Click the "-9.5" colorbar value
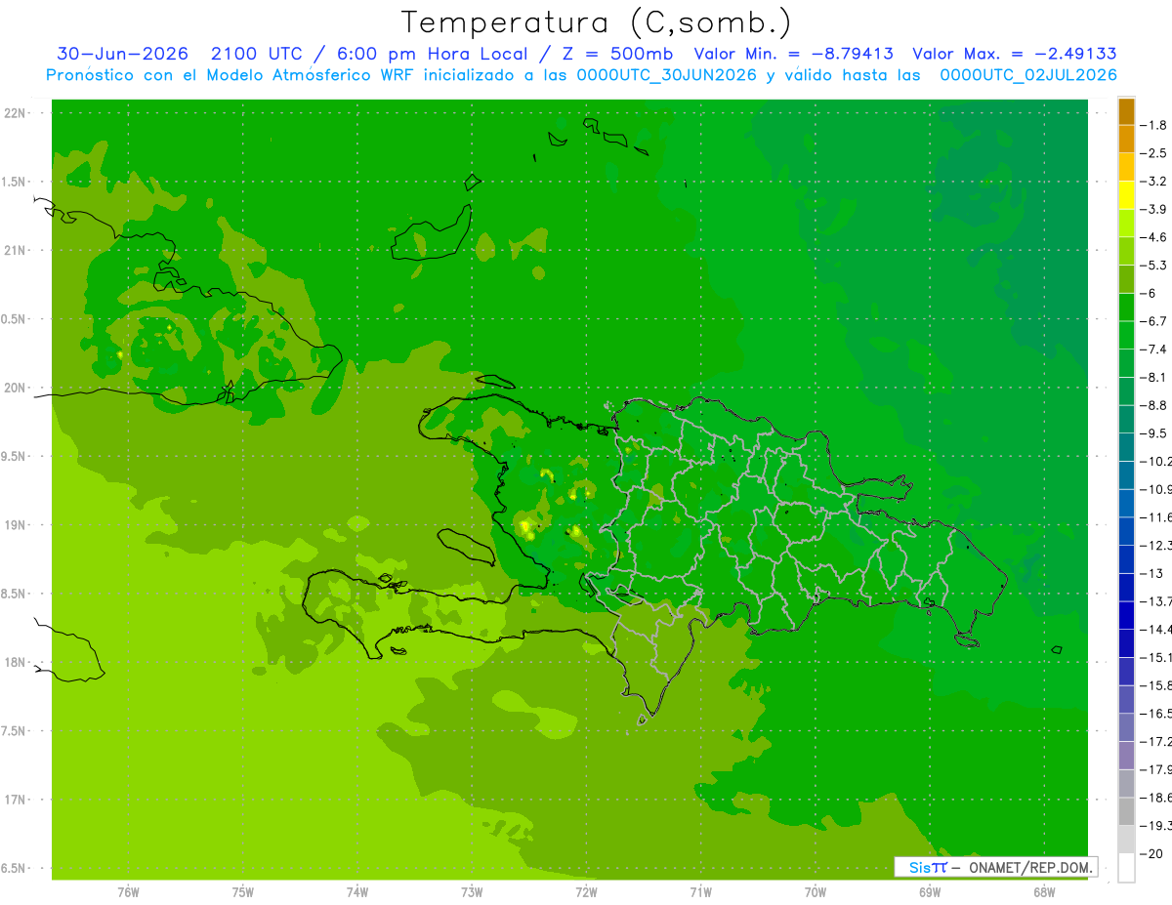The width and height of the screenshot is (1172, 905). [1153, 433]
